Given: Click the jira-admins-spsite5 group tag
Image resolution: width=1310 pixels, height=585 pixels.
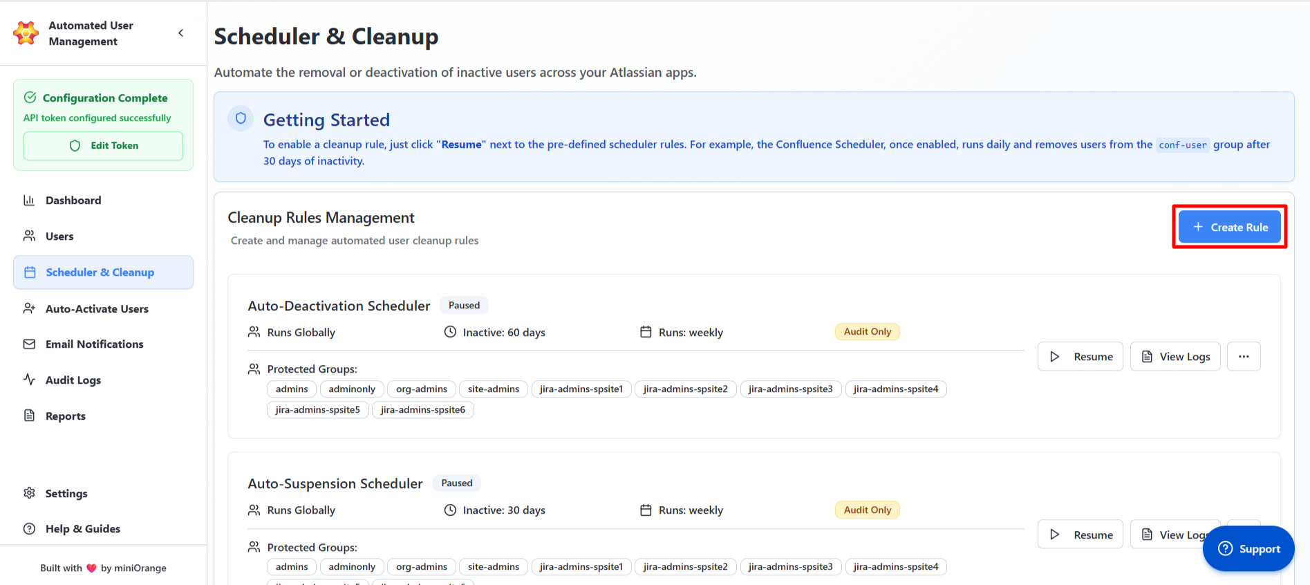Looking at the screenshot, I should pyautogui.click(x=318, y=410).
